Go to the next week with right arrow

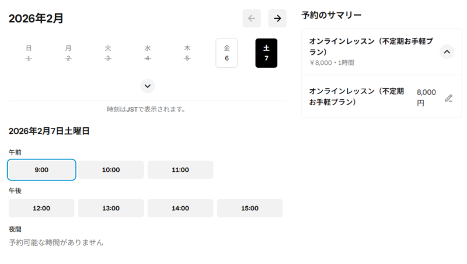click(x=277, y=18)
